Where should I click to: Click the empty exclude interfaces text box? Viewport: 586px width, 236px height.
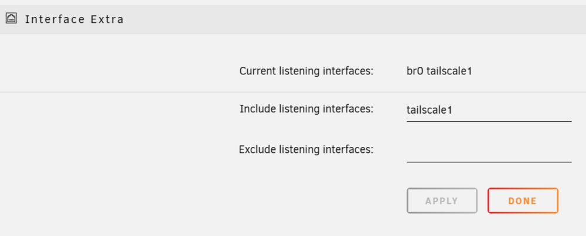click(x=489, y=151)
